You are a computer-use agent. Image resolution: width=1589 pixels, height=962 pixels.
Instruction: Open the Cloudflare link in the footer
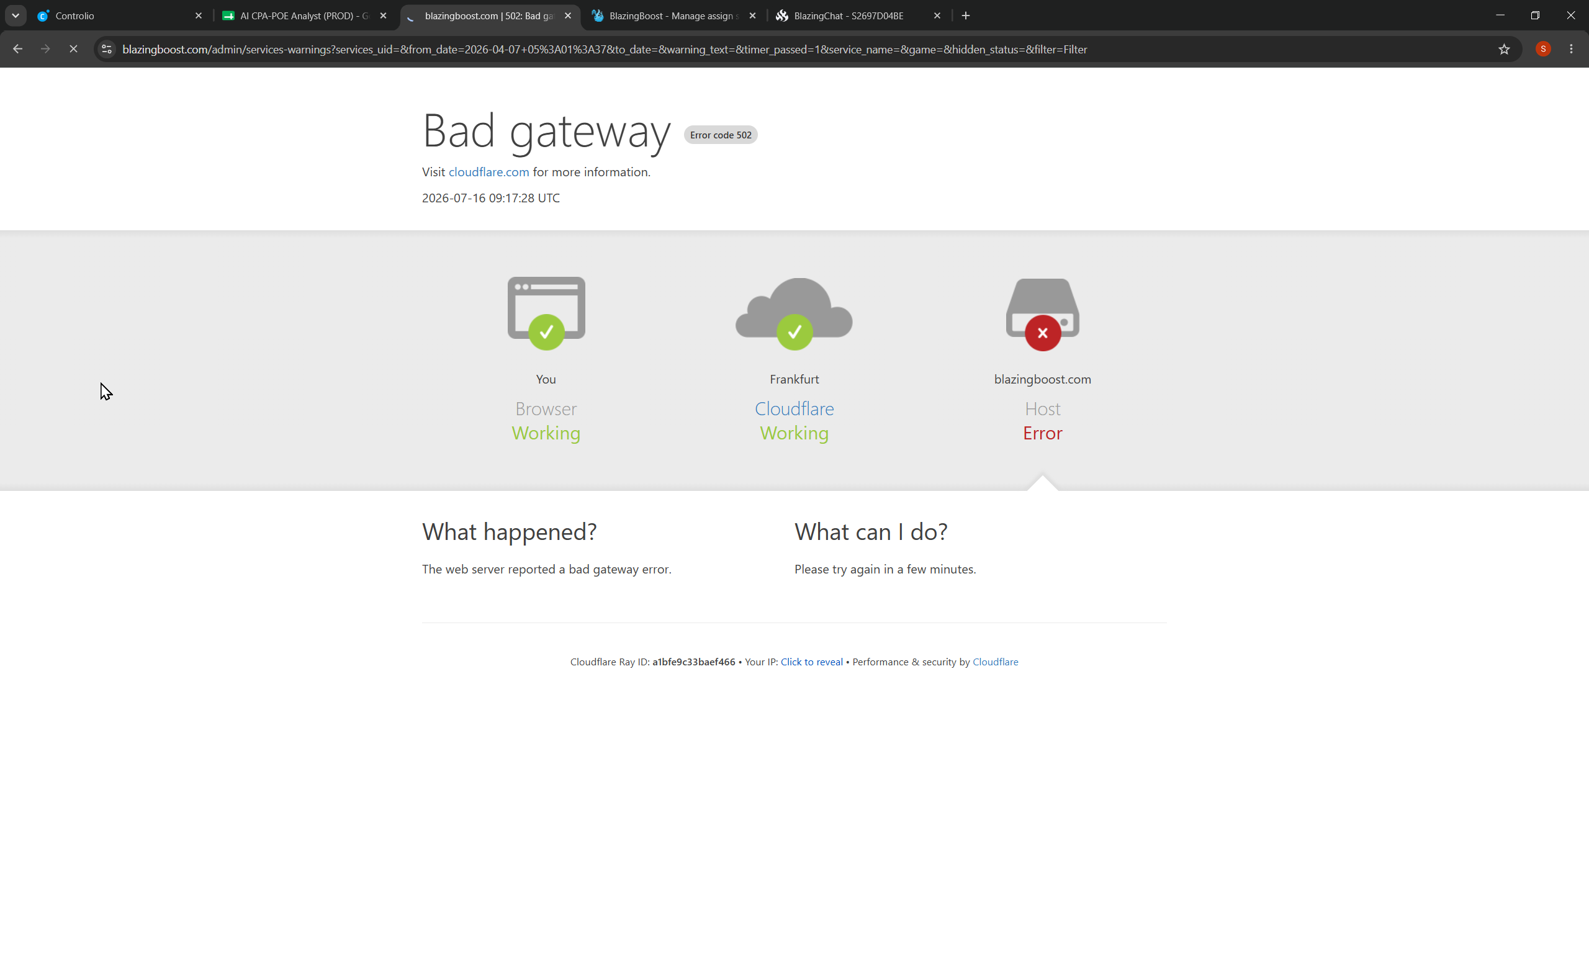click(995, 662)
